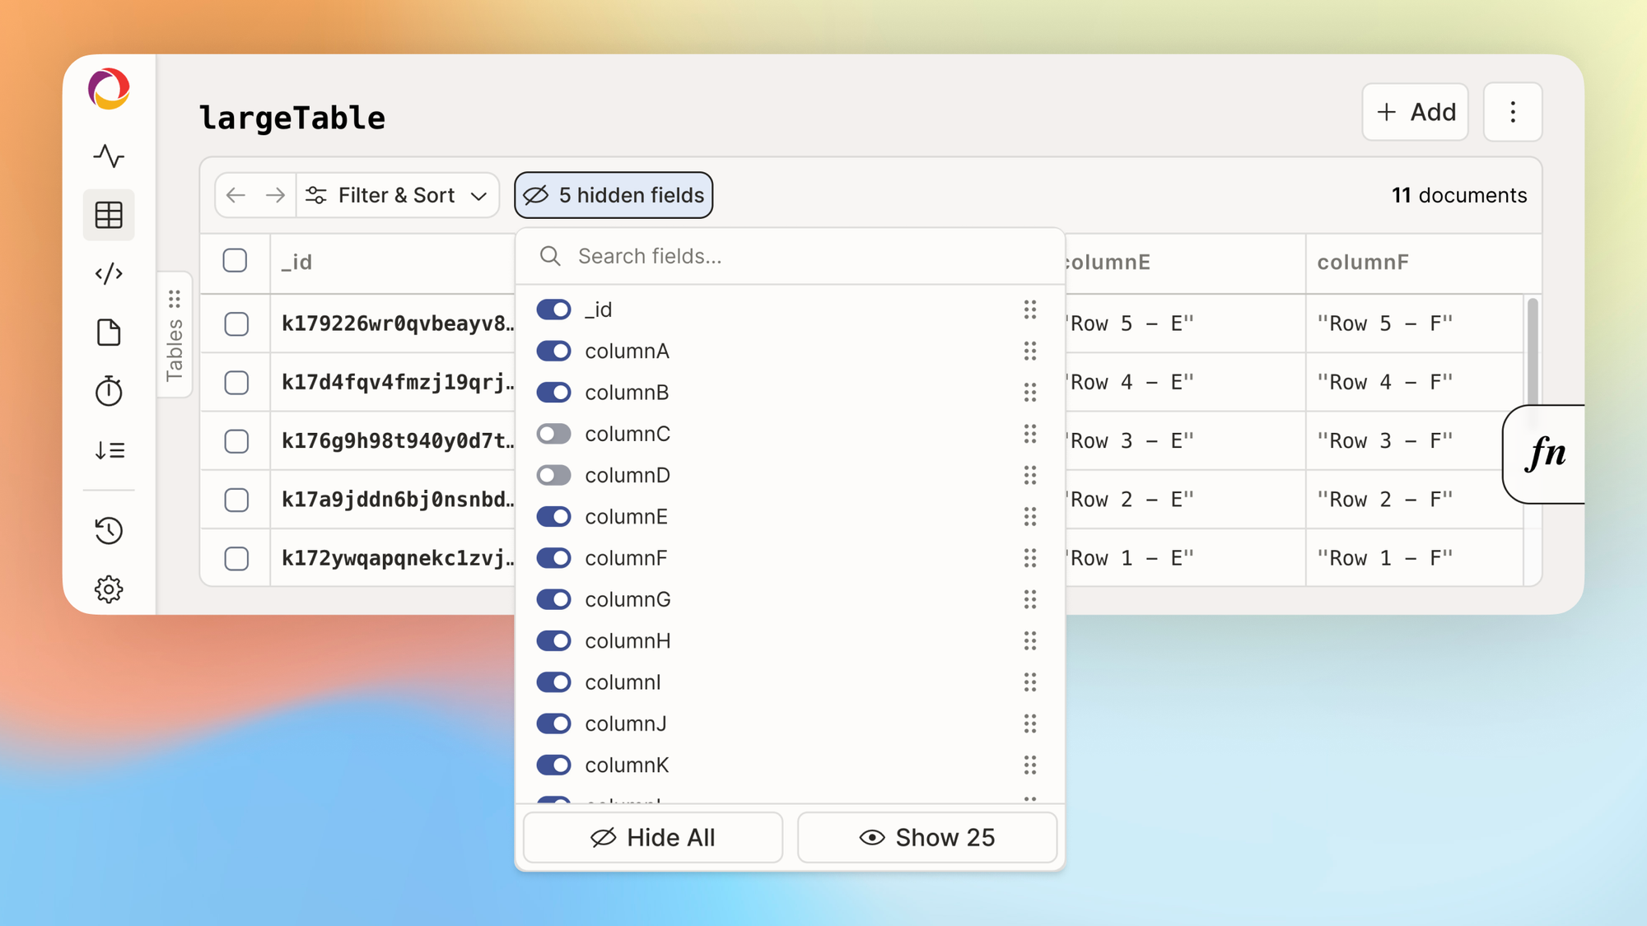The height and width of the screenshot is (926, 1647).
Task: Open the Settings gear icon in sidebar
Action: tap(109, 589)
